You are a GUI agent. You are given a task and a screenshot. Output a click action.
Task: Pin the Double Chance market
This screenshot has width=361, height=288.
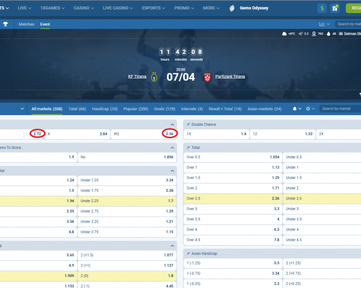pos(188,125)
